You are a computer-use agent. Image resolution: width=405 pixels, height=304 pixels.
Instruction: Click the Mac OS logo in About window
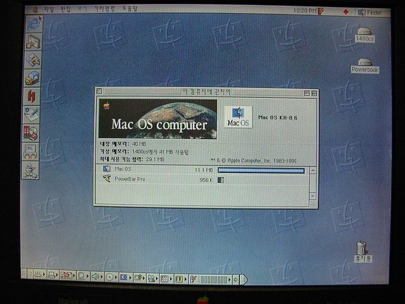point(238,116)
